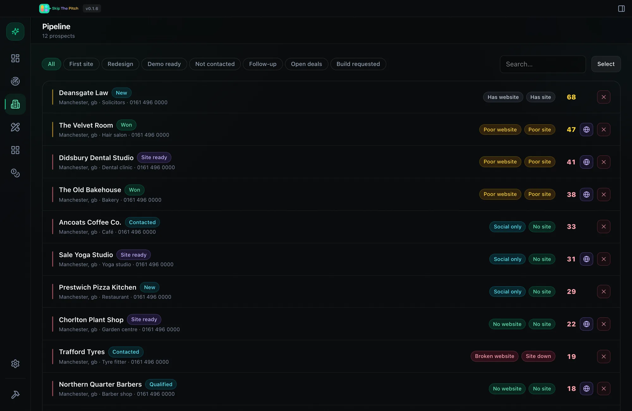Open Sale Yoga Studio prospect
This screenshot has height=411, width=632.
click(x=331, y=259)
